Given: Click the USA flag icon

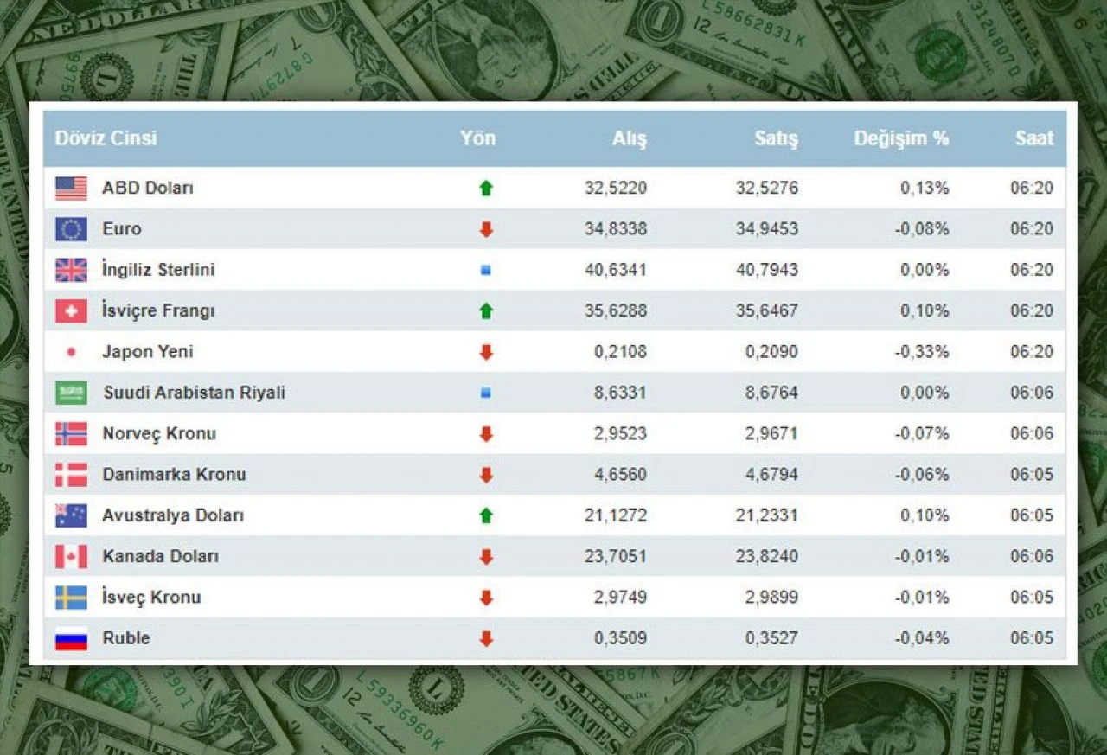Looking at the screenshot, I should (x=71, y=188).
